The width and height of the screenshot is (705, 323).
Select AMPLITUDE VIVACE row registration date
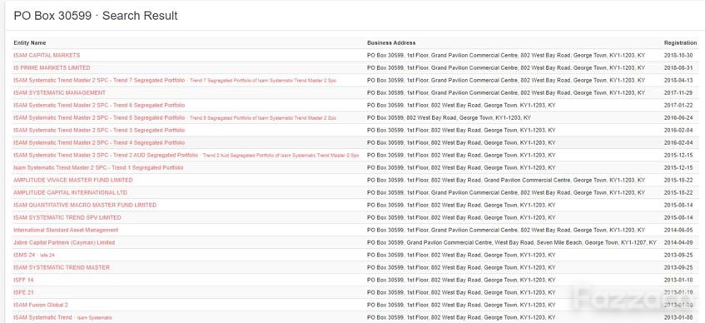pos(678,180)
